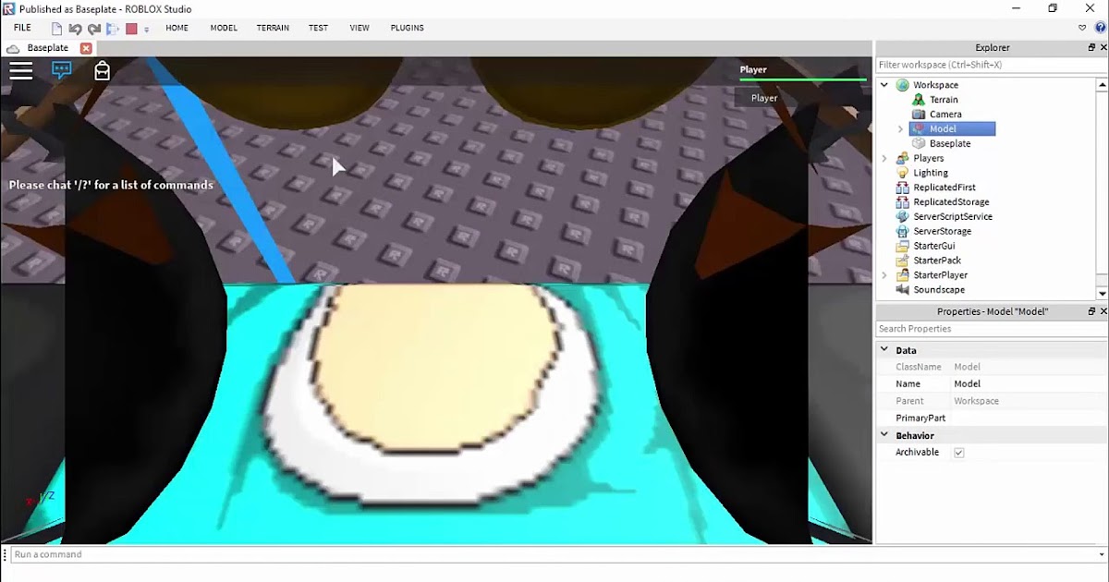Collapse the Data properties section
This screenshot has width=1109, height=582.
tap(884, 350)
